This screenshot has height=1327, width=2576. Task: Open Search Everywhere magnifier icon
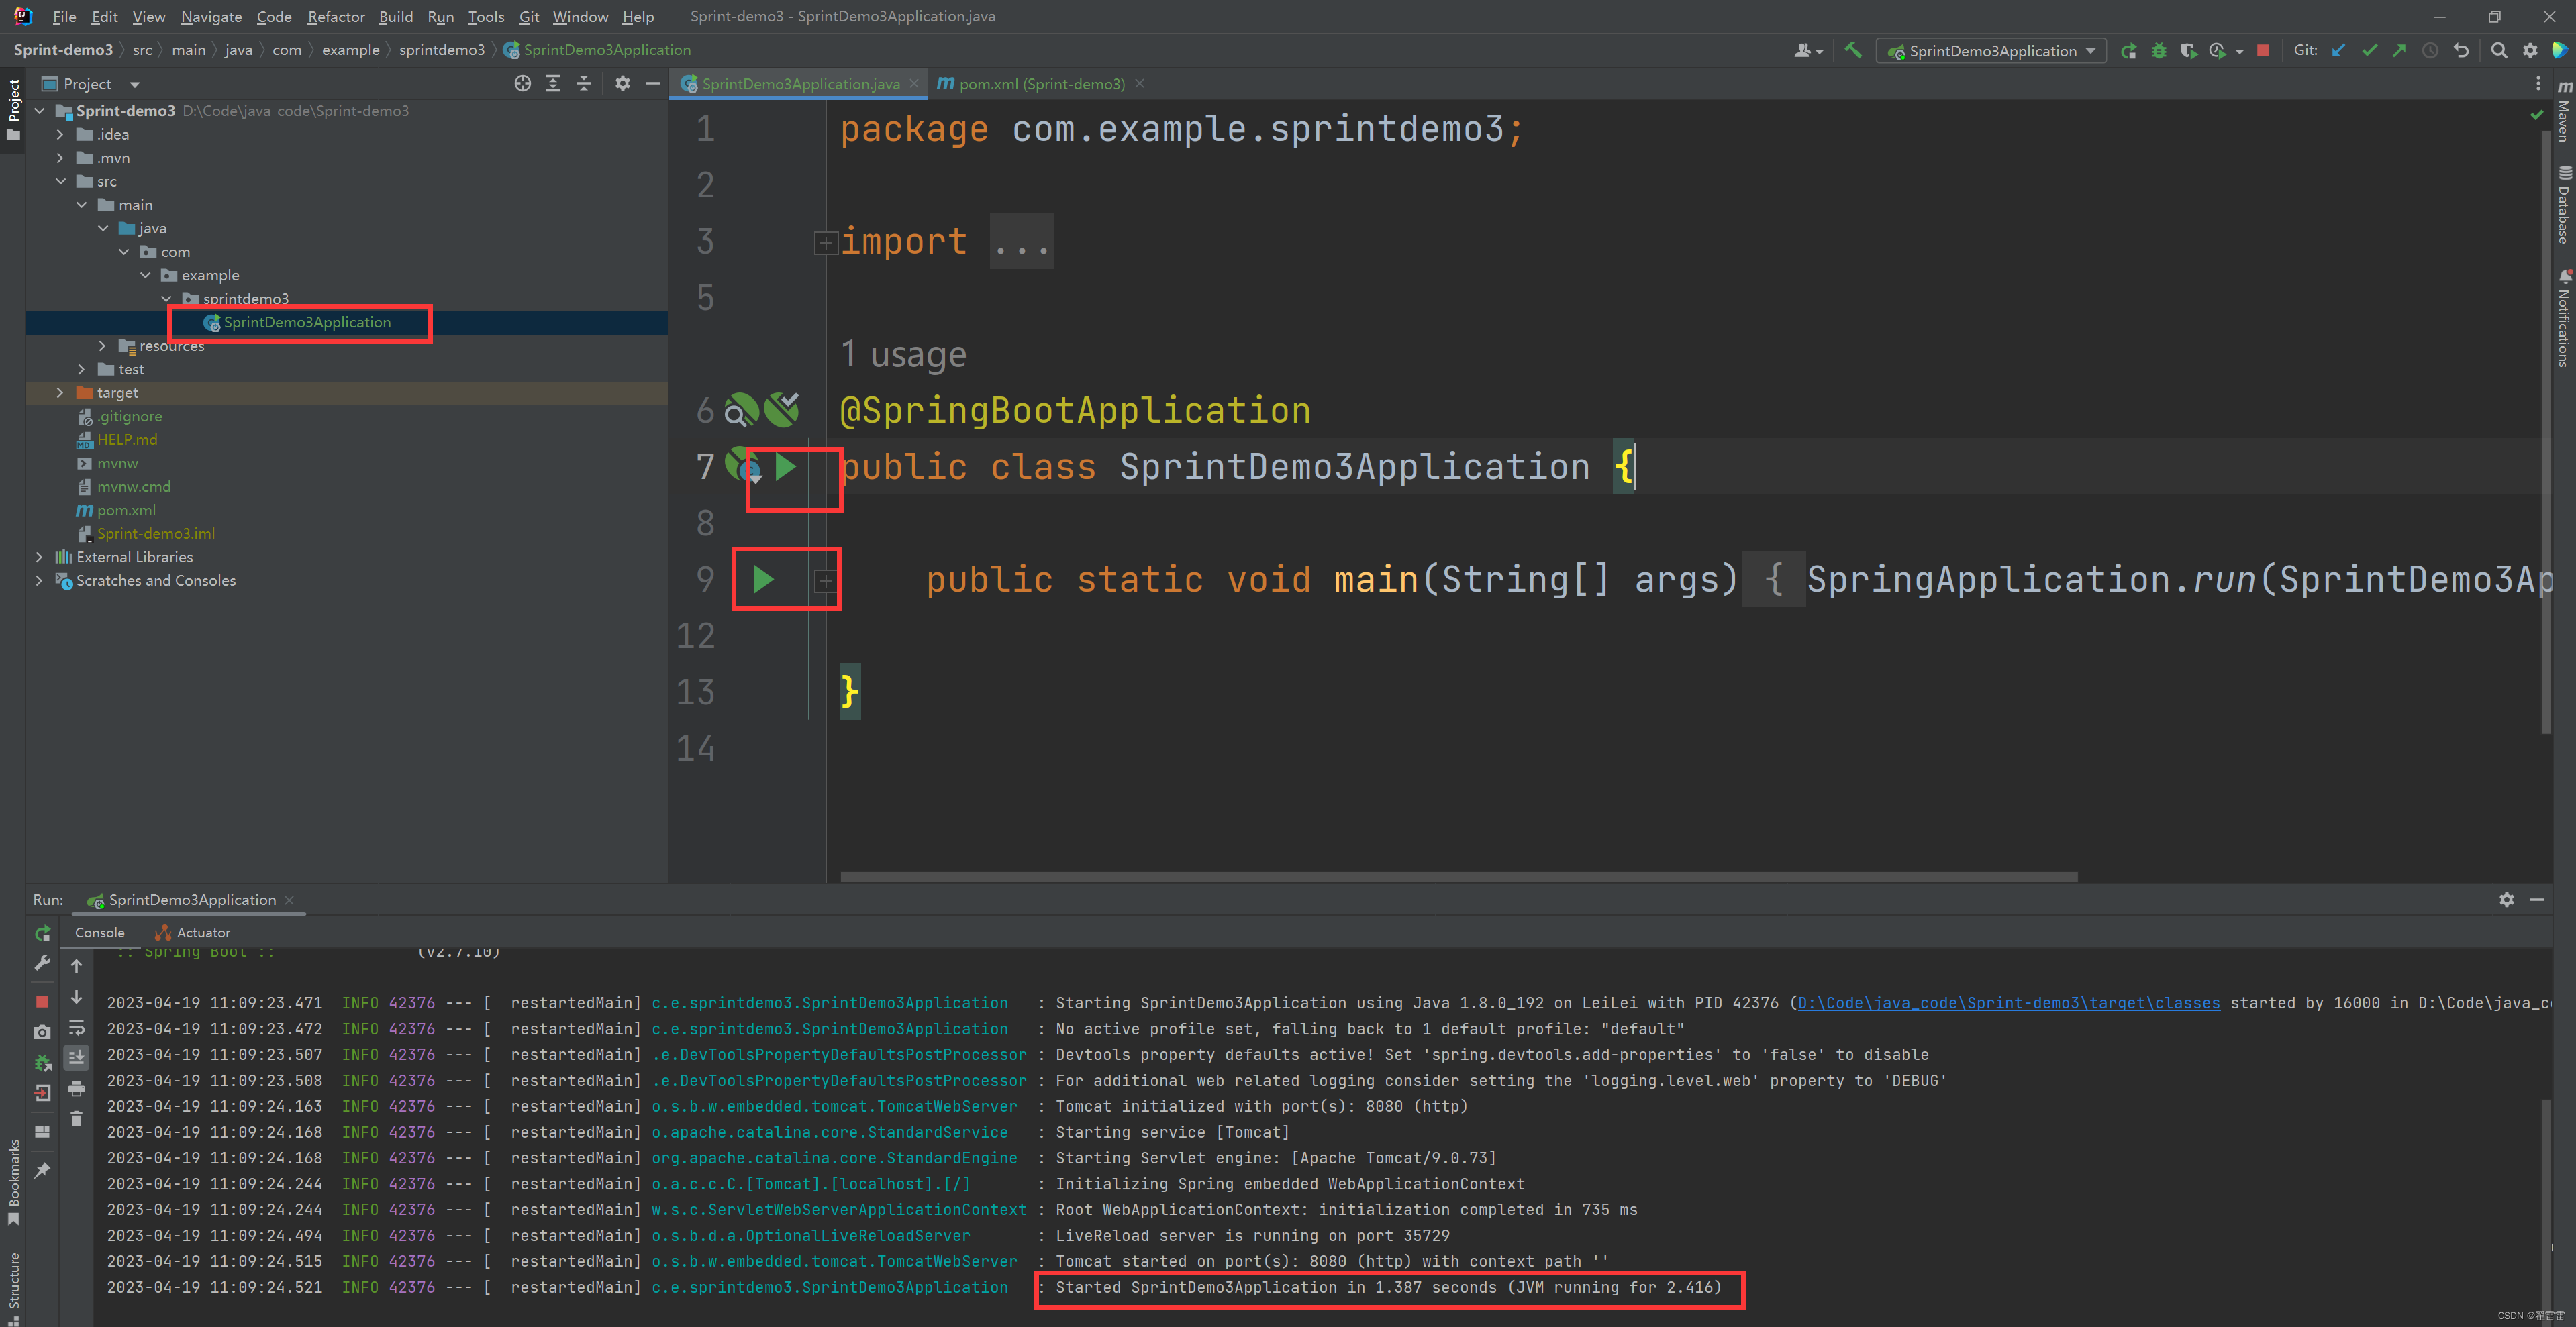(x=2499, y=50)
